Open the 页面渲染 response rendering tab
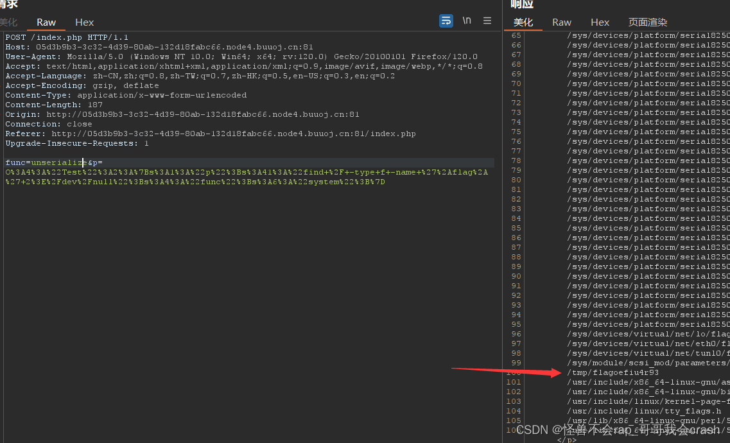Screen dimensions: 730x443 coord(647,21)
